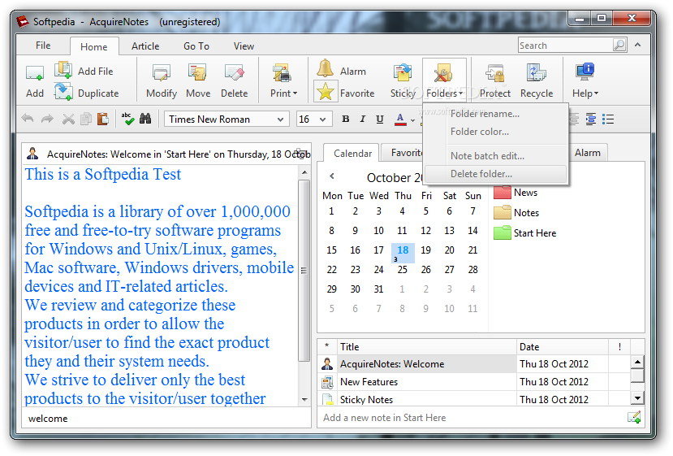Choose Note batch edit... menu entry

[x=495, y=156]
